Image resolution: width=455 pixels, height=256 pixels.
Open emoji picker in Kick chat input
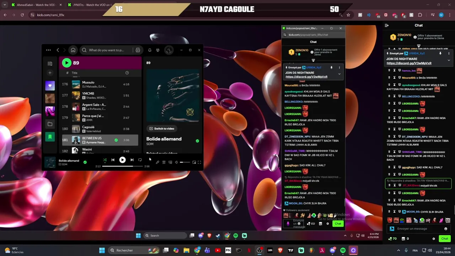click(446, 229)
